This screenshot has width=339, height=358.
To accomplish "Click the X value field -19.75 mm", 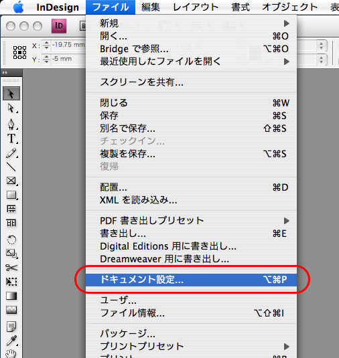I will [x=68, y=45].
